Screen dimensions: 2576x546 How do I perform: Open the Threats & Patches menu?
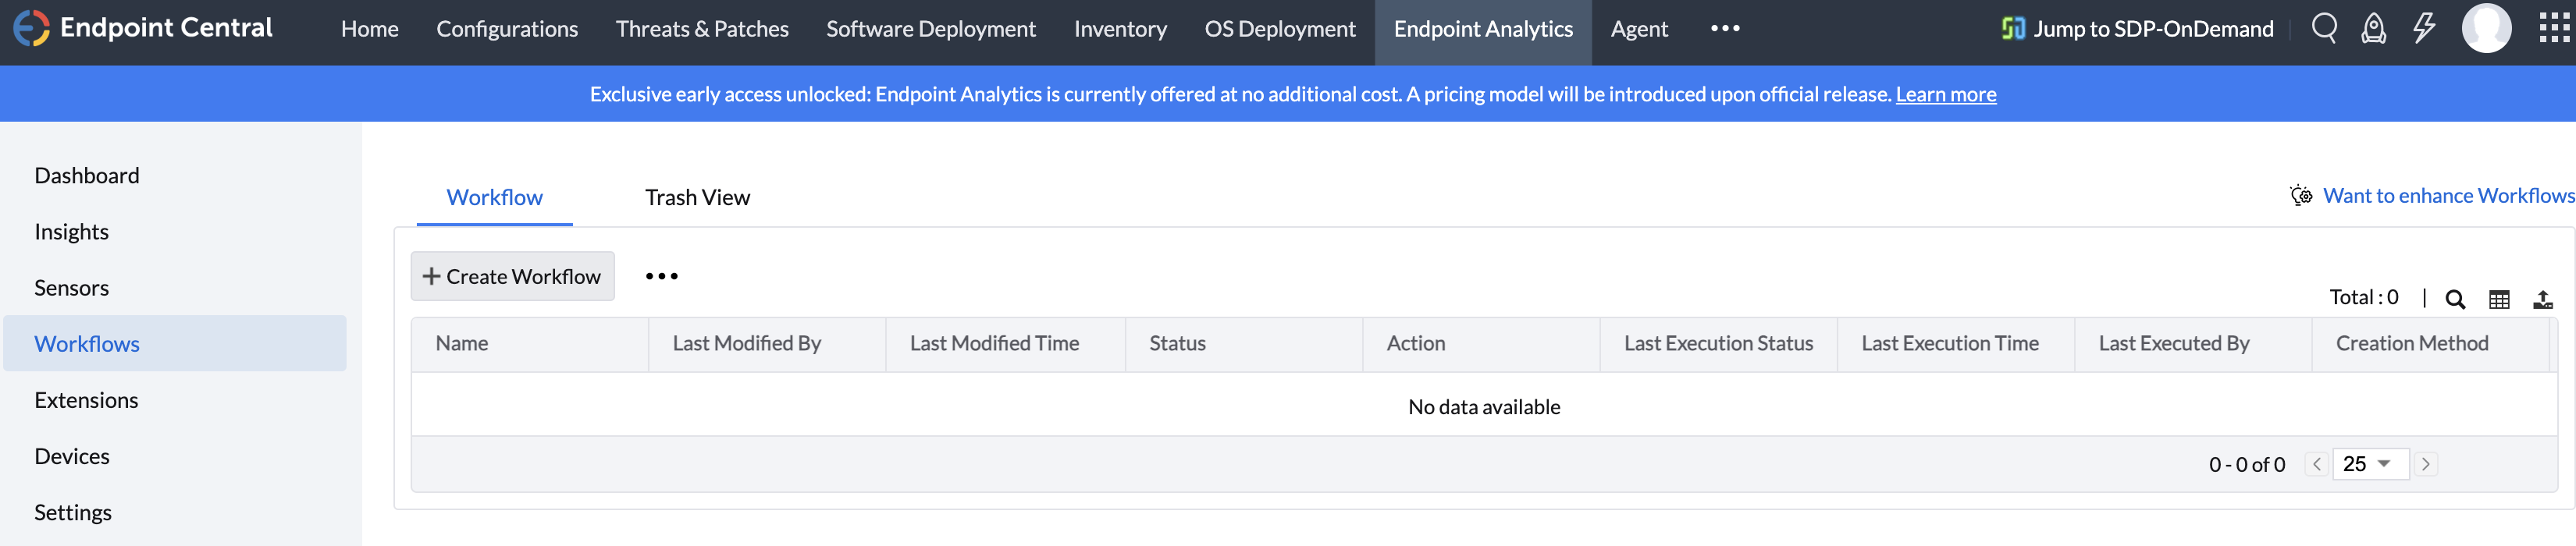pos(702,29)
